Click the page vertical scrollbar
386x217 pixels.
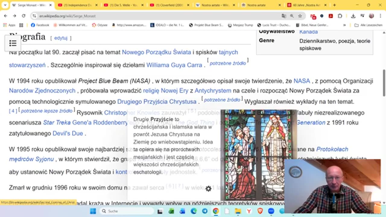[x=384, y=83]
